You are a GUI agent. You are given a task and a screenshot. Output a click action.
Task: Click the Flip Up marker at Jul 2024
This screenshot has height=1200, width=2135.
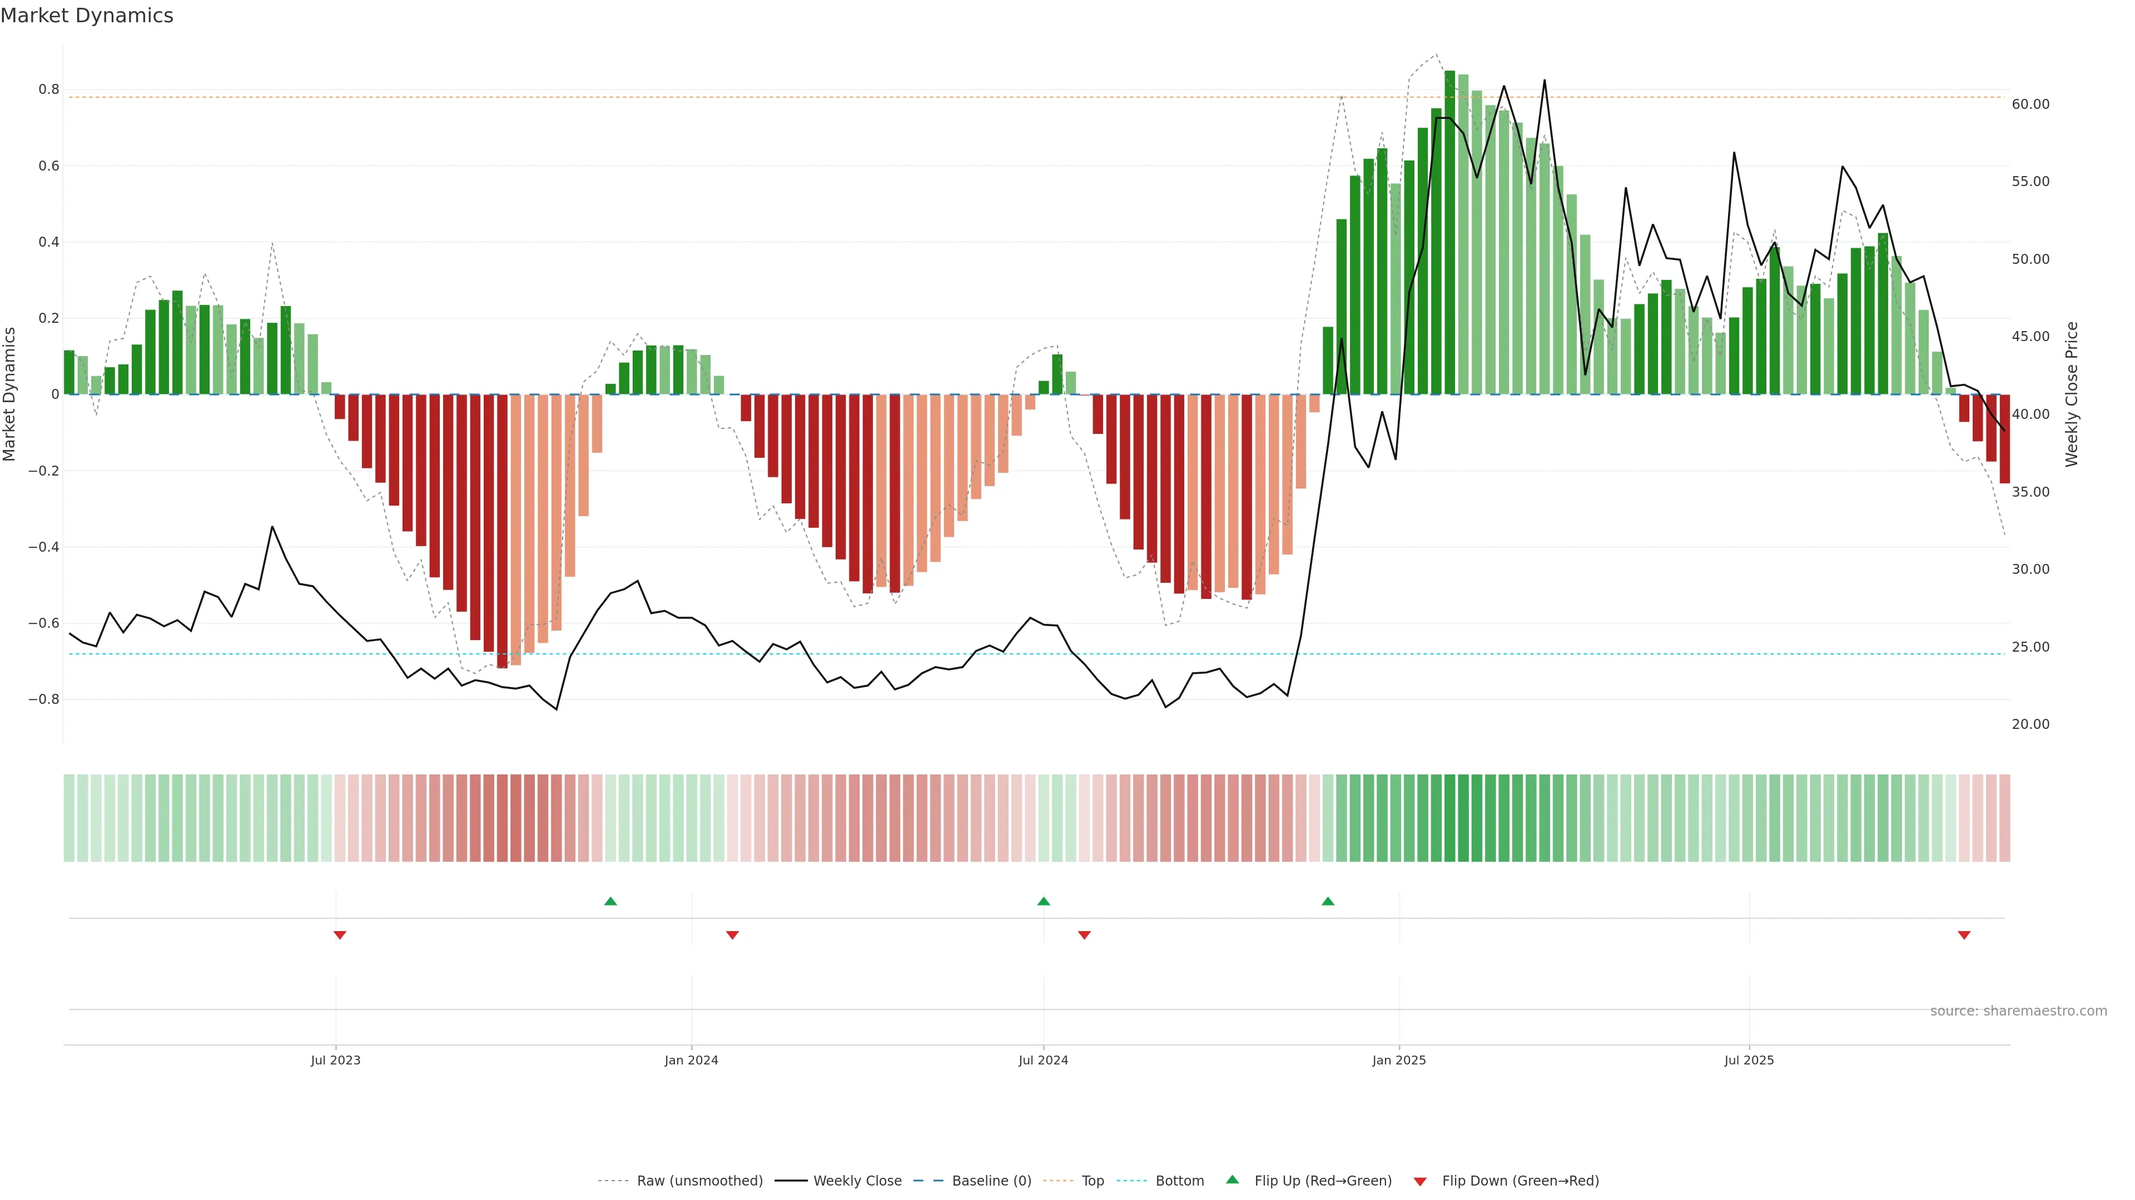pos(1044,901)
